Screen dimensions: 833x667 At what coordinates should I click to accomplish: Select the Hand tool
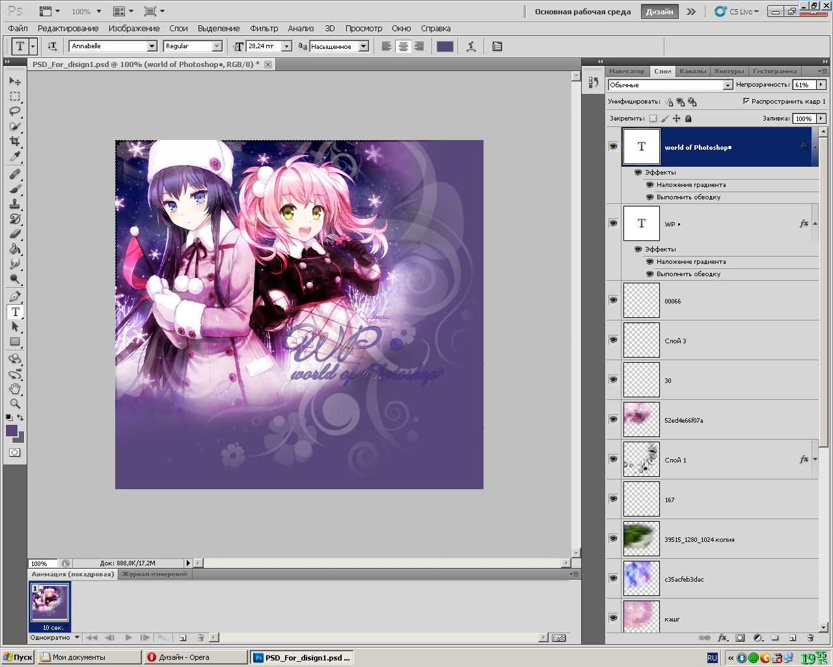pos(15,389)
